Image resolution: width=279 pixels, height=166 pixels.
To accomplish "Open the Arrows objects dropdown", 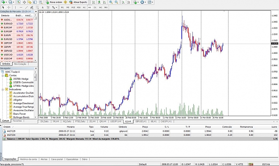I will click(x=54, y=7).
